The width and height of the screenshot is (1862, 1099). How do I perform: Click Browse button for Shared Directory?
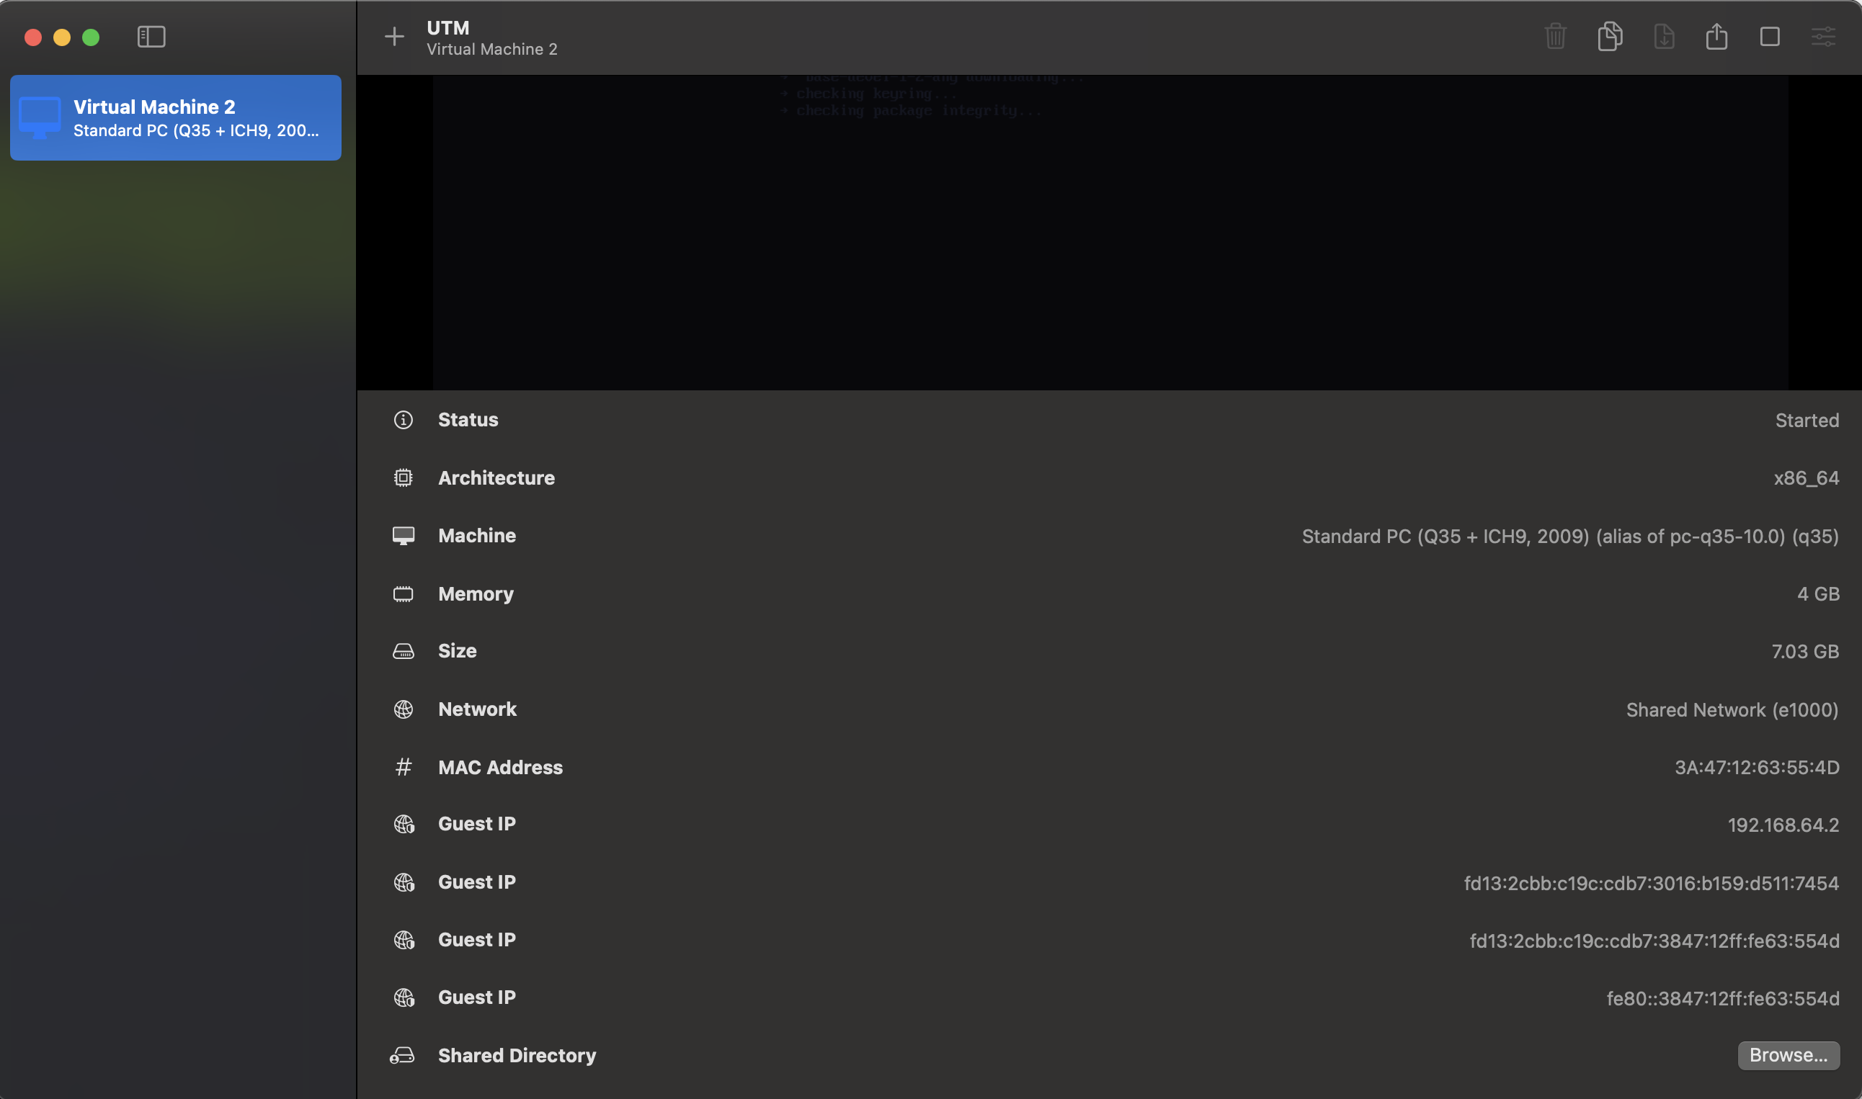tap(1788, 1054)
